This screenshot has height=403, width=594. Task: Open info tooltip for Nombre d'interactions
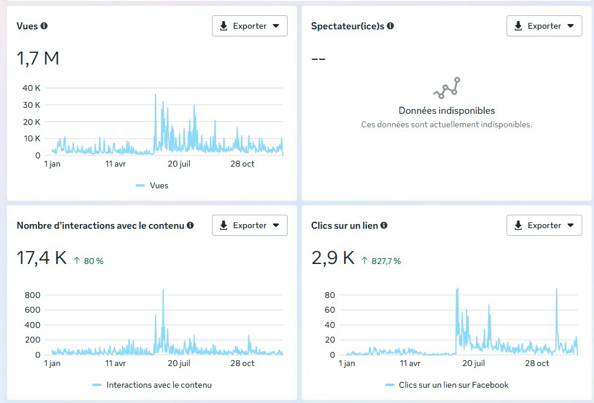pyautogui.click(x=190, y=225)
